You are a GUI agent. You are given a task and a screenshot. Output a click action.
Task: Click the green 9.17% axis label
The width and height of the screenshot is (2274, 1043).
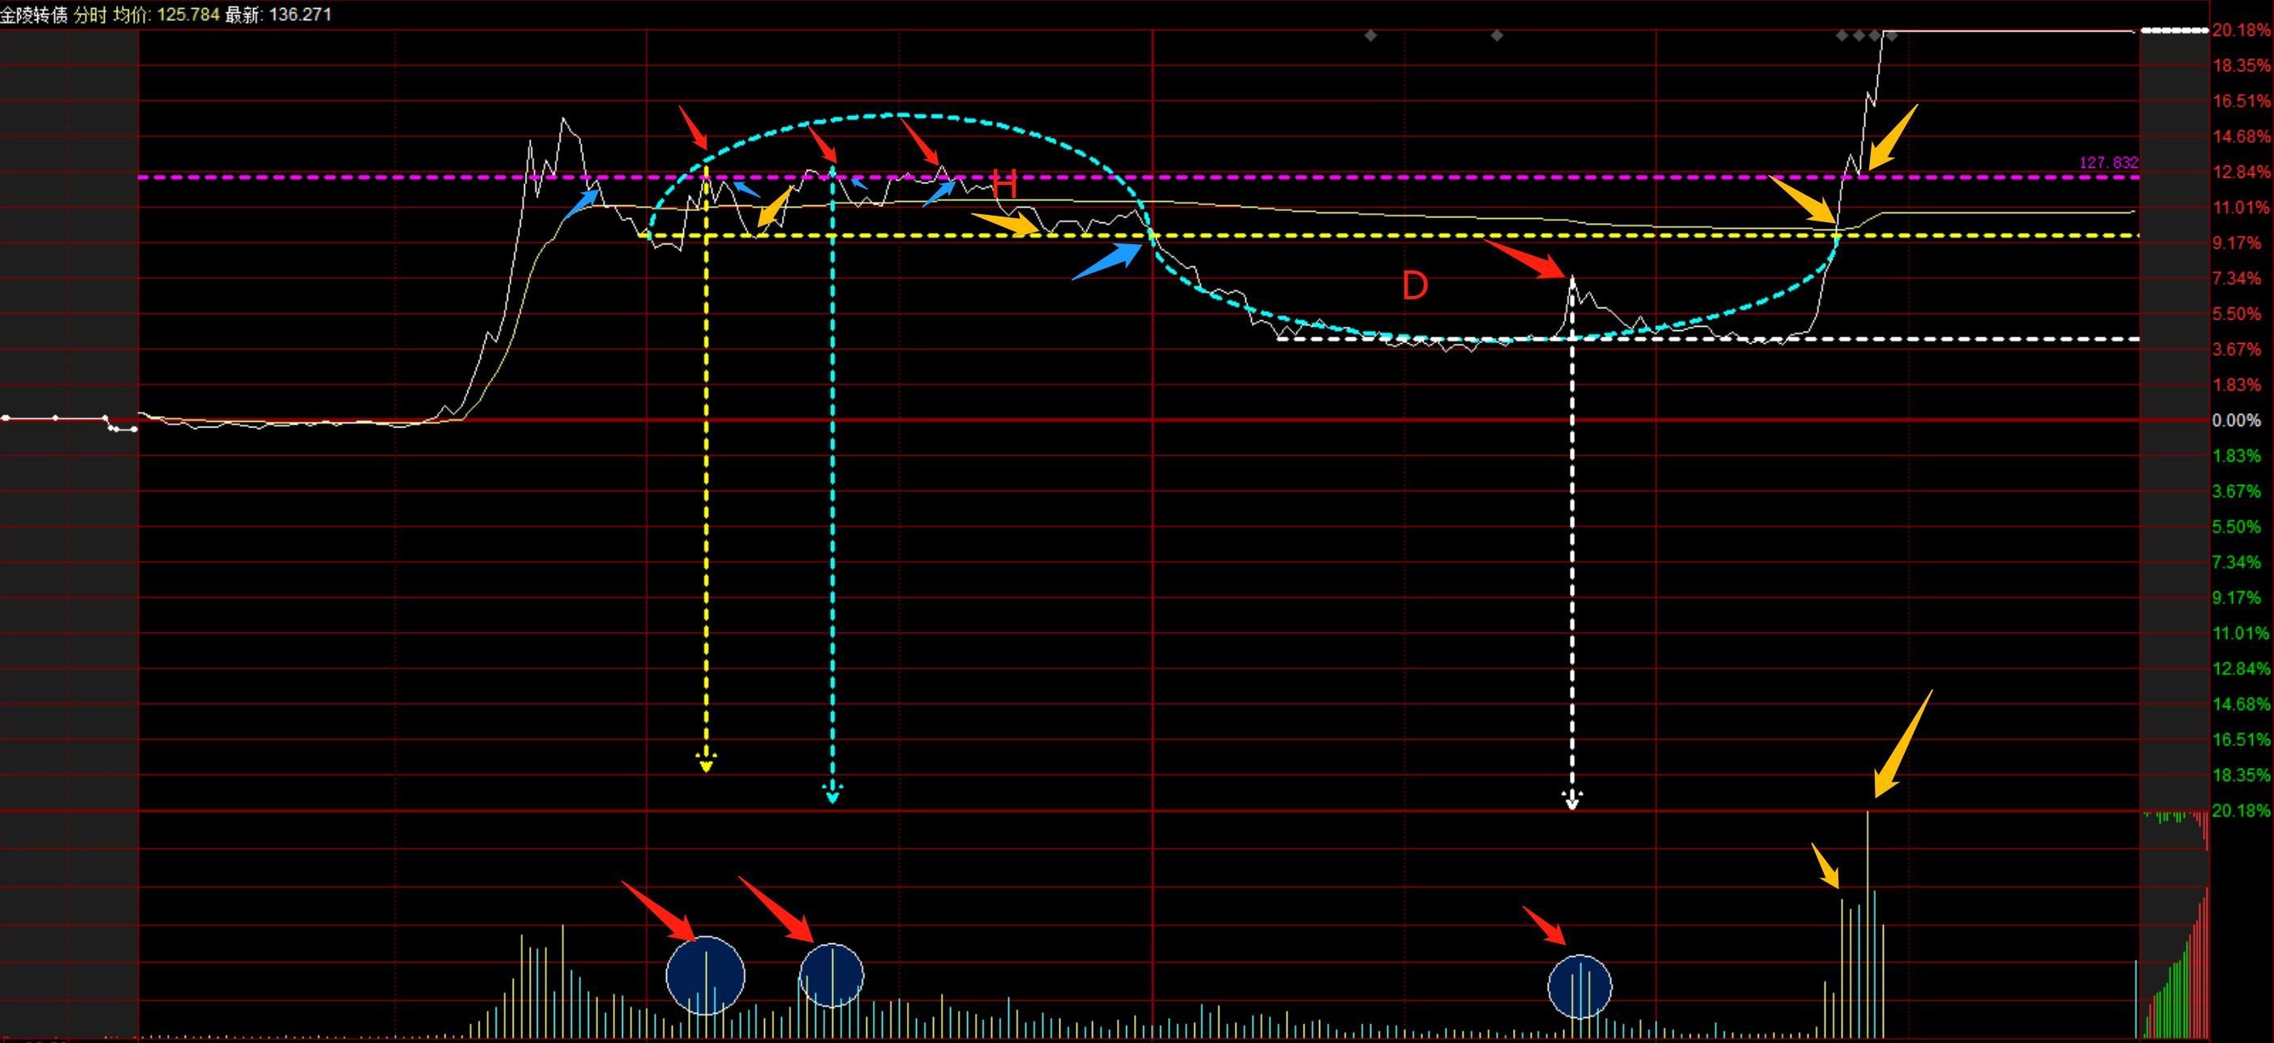pos(2237,599)
